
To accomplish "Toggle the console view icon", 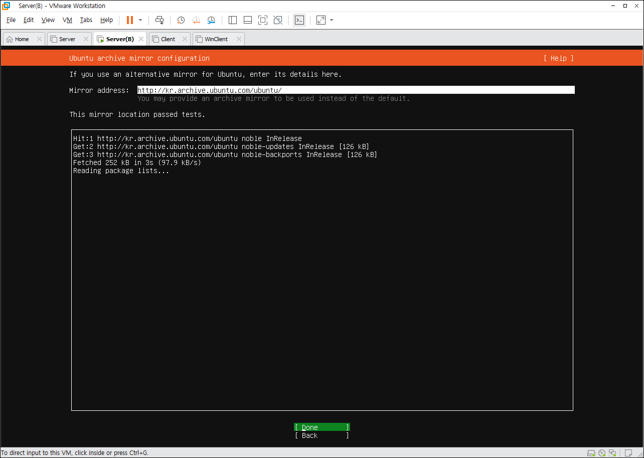I will coord(299,20).
